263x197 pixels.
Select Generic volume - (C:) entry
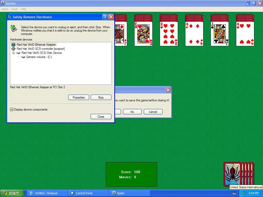click(39, 57)
